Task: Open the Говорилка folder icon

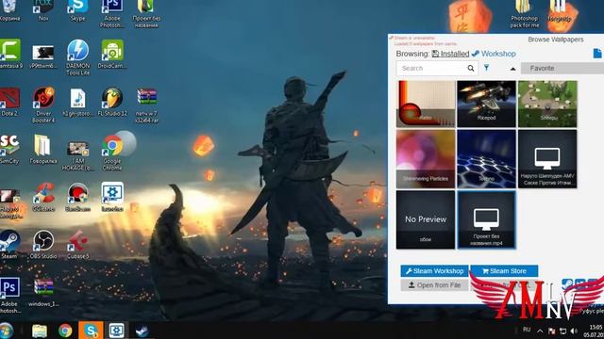Action: coord(43,149)
